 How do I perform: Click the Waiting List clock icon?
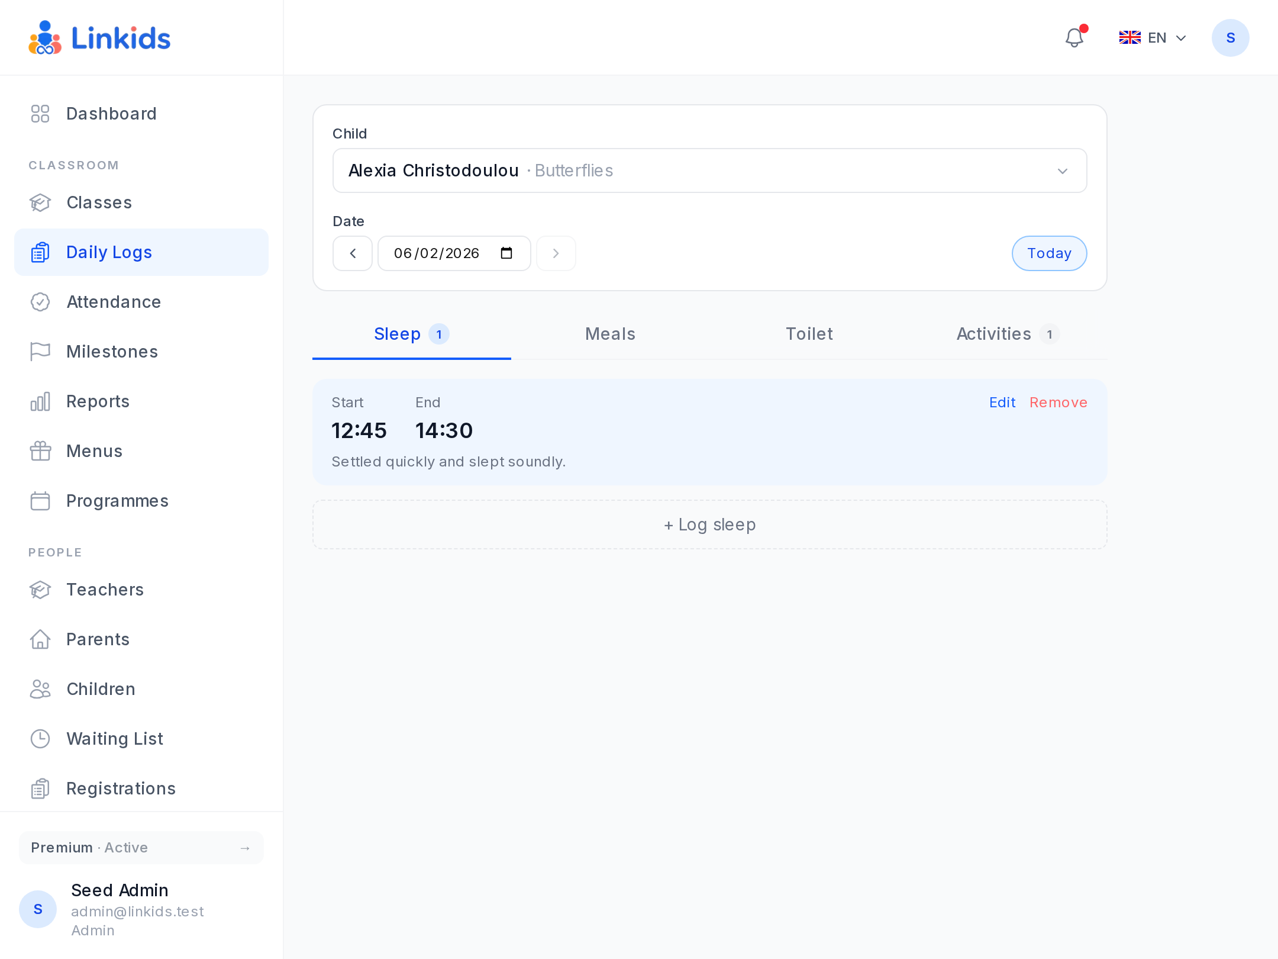[40, 739]
